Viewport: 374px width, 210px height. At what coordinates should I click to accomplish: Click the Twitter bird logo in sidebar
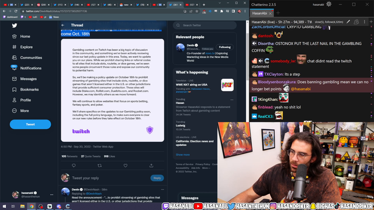click(x=15, y=26)
